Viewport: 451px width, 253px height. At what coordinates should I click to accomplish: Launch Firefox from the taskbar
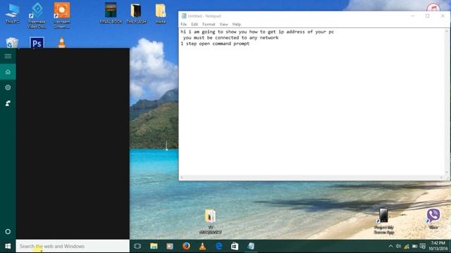(x=186, y=246)
